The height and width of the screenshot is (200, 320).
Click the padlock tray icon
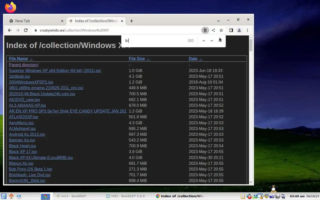(283, 196)
